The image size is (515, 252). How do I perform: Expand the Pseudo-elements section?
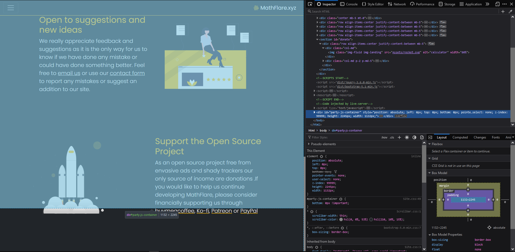pyautogui.click(x=309, y=144)
